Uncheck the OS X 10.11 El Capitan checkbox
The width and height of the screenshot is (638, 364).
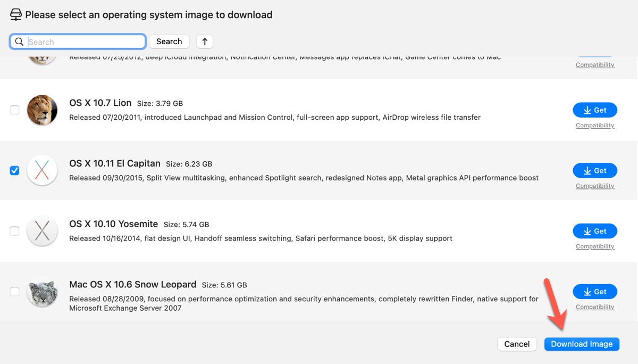click(x=15, y=171)
